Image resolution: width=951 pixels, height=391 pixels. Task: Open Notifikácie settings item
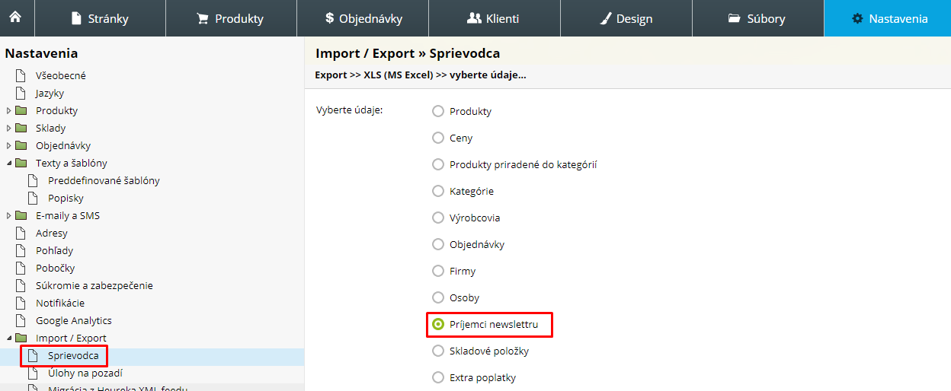coord(60,303)
